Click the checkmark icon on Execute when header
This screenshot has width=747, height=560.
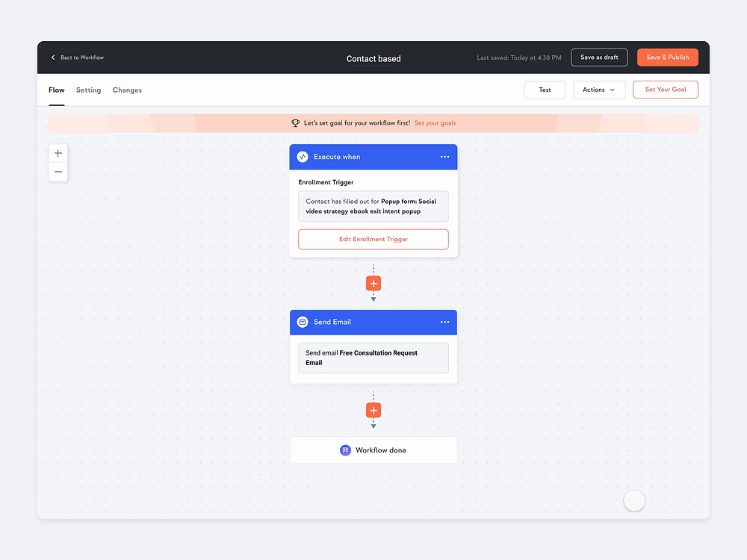coord(303,157)
